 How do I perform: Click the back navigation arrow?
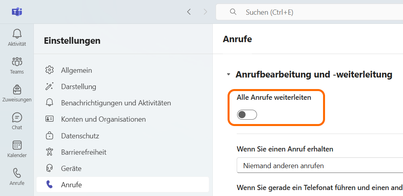[189, 12]
